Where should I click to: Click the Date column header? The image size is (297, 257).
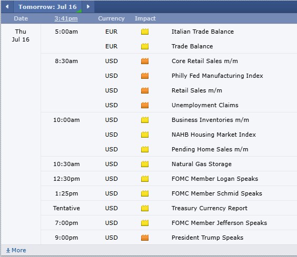tap(21, 18)
